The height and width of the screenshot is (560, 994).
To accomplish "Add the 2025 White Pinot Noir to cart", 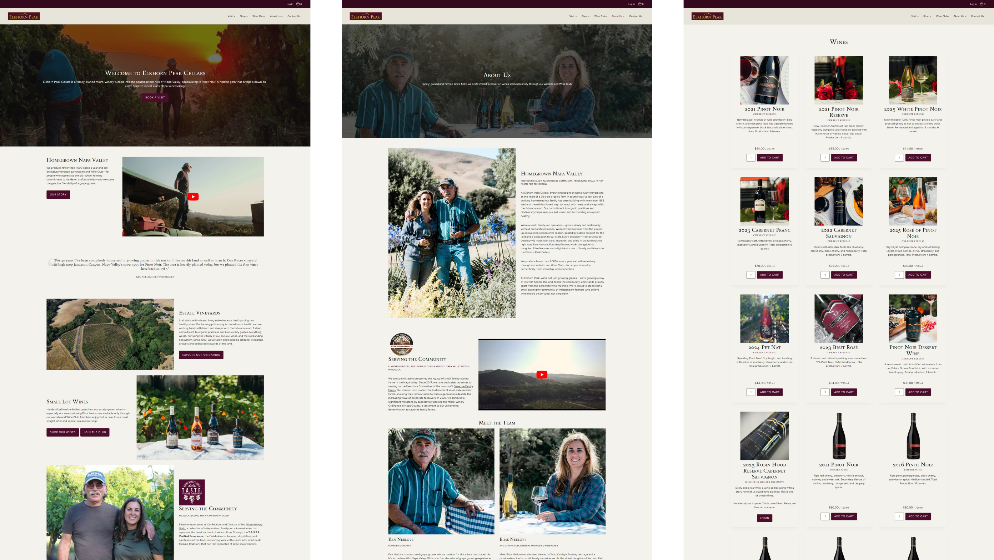I will [x=918, y=158].
